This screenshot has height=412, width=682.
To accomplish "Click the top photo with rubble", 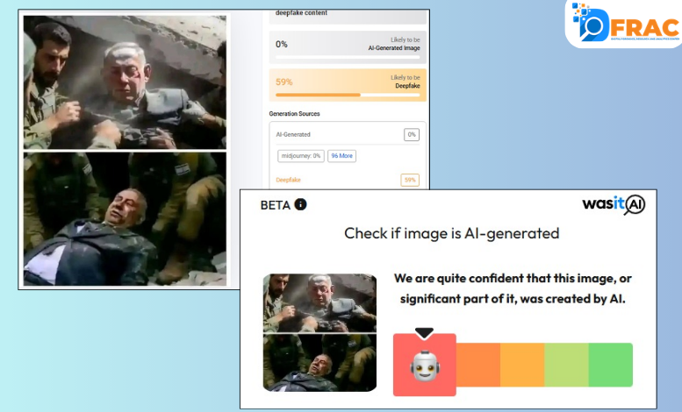I will (x=125, y=82).
